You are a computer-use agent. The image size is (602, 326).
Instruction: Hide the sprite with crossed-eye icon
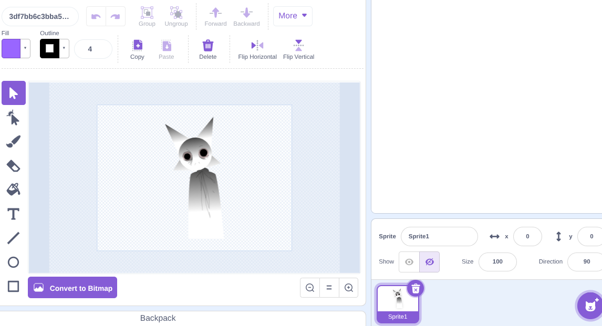pyautogui.click(x=429, y=262)
